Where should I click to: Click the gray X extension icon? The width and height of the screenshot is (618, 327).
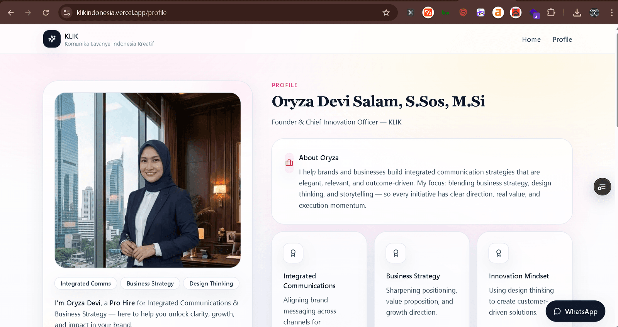pos(411,13)
